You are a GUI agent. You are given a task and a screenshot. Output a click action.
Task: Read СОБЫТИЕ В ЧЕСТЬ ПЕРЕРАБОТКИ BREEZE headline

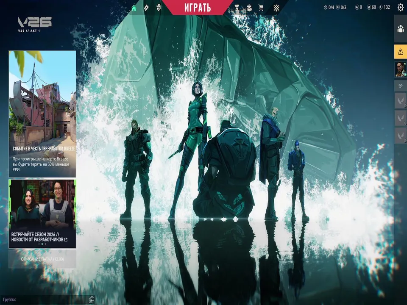click(x=44, y=149)
